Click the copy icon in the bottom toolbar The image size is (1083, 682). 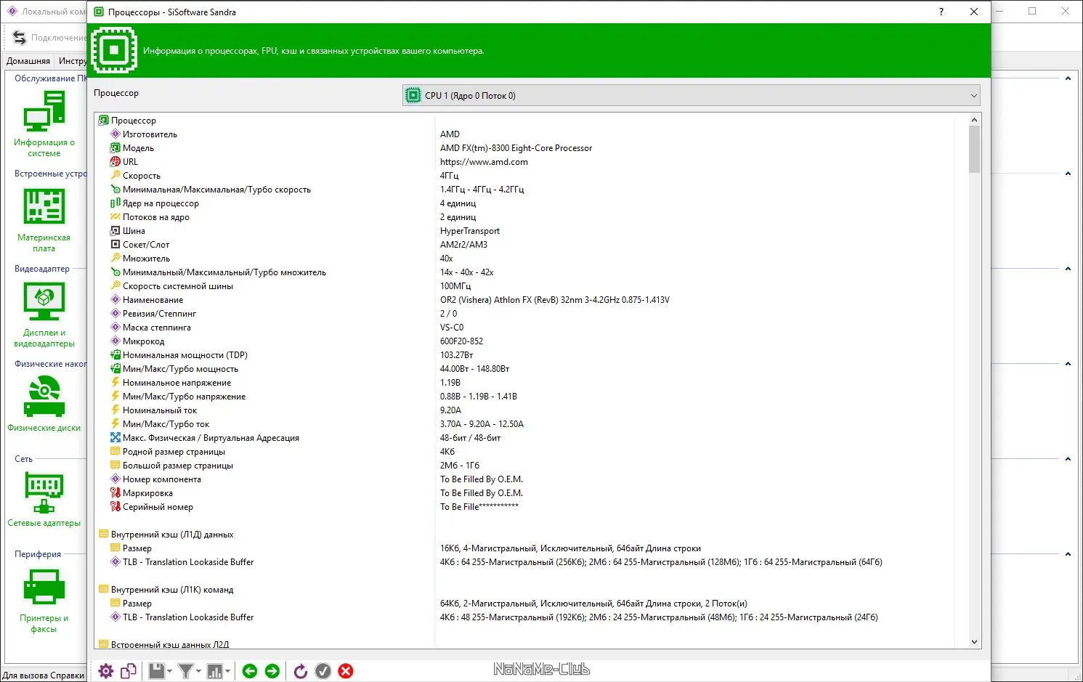pos(129,671)
